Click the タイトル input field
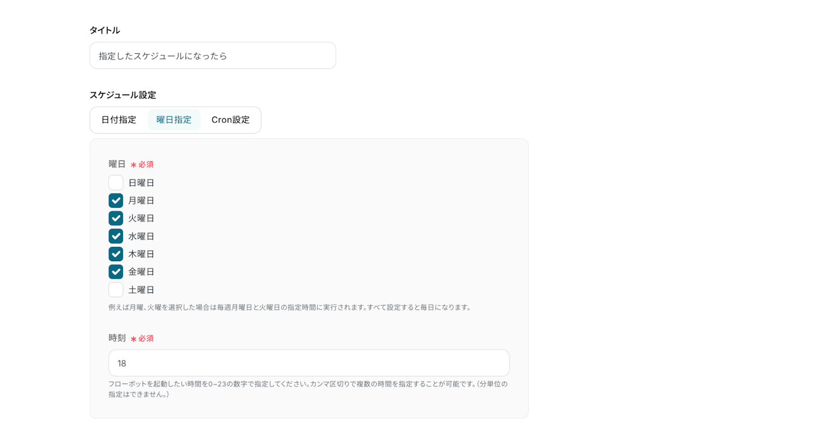Screen dimensions: 830x434 [213, 55]
